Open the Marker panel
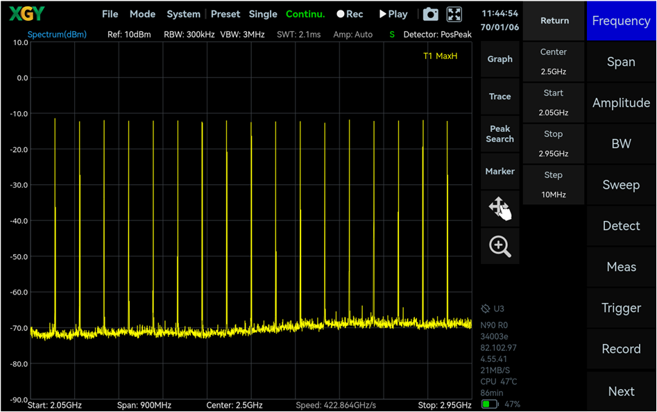This screenshot has width=657, height=412. click(x=500, y=171)
